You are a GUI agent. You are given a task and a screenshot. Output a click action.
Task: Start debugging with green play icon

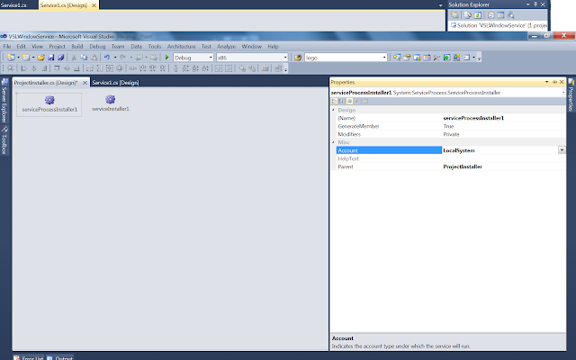[166, 58]
